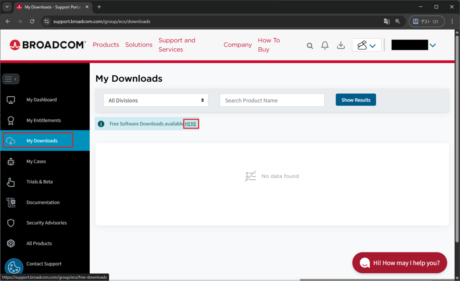Click the info icon in free downloads banner
This screenshot has width=460, height=281.
coord(101,124)
